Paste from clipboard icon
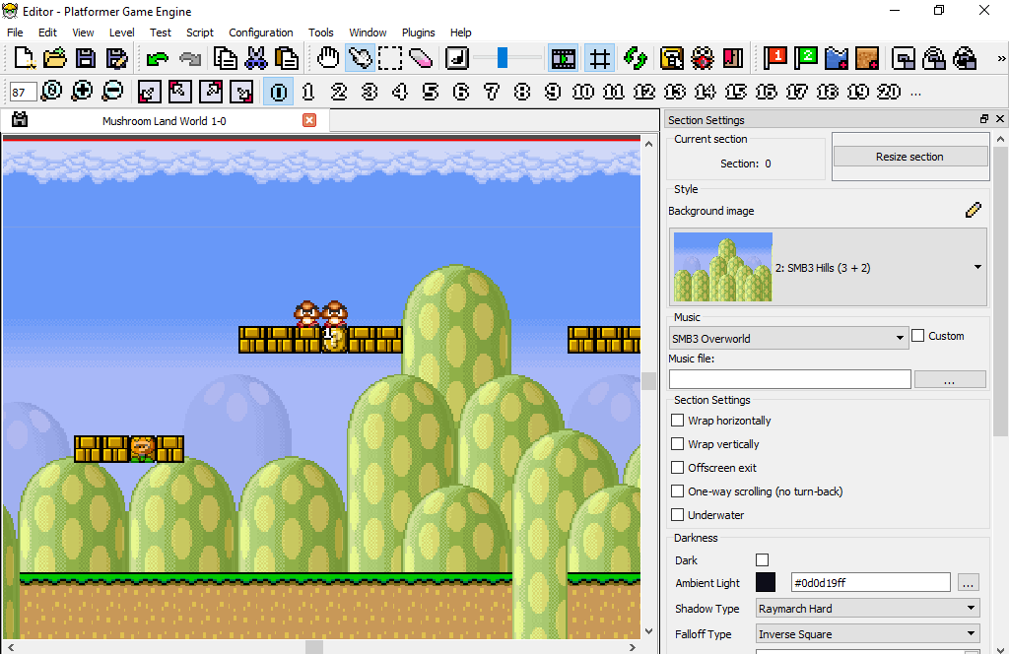The height and width of the screenshot is (654, 1009). click(287, 58)
